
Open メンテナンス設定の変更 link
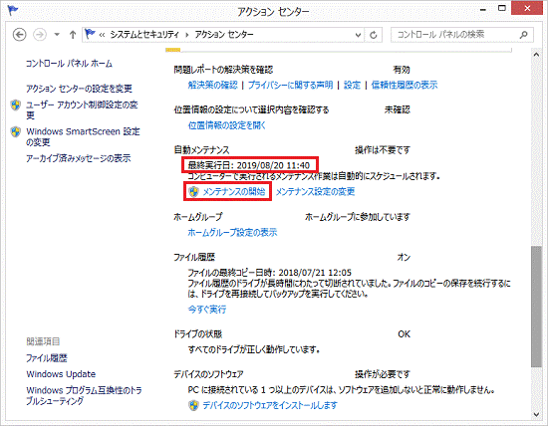coord(315,191)
